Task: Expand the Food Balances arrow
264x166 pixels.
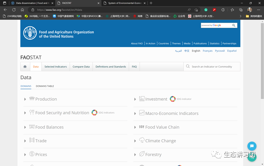Action: 25,127
